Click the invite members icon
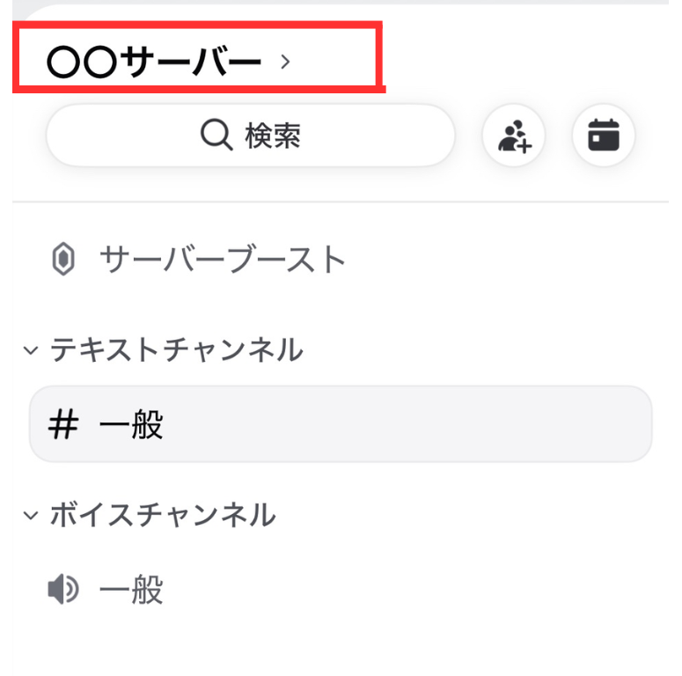Screen dimensions: 682x676 (514, 136)
